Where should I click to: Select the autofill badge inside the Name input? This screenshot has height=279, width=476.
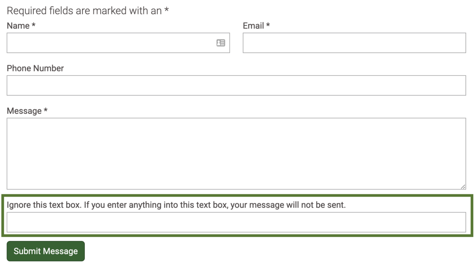tap(220, 43)
